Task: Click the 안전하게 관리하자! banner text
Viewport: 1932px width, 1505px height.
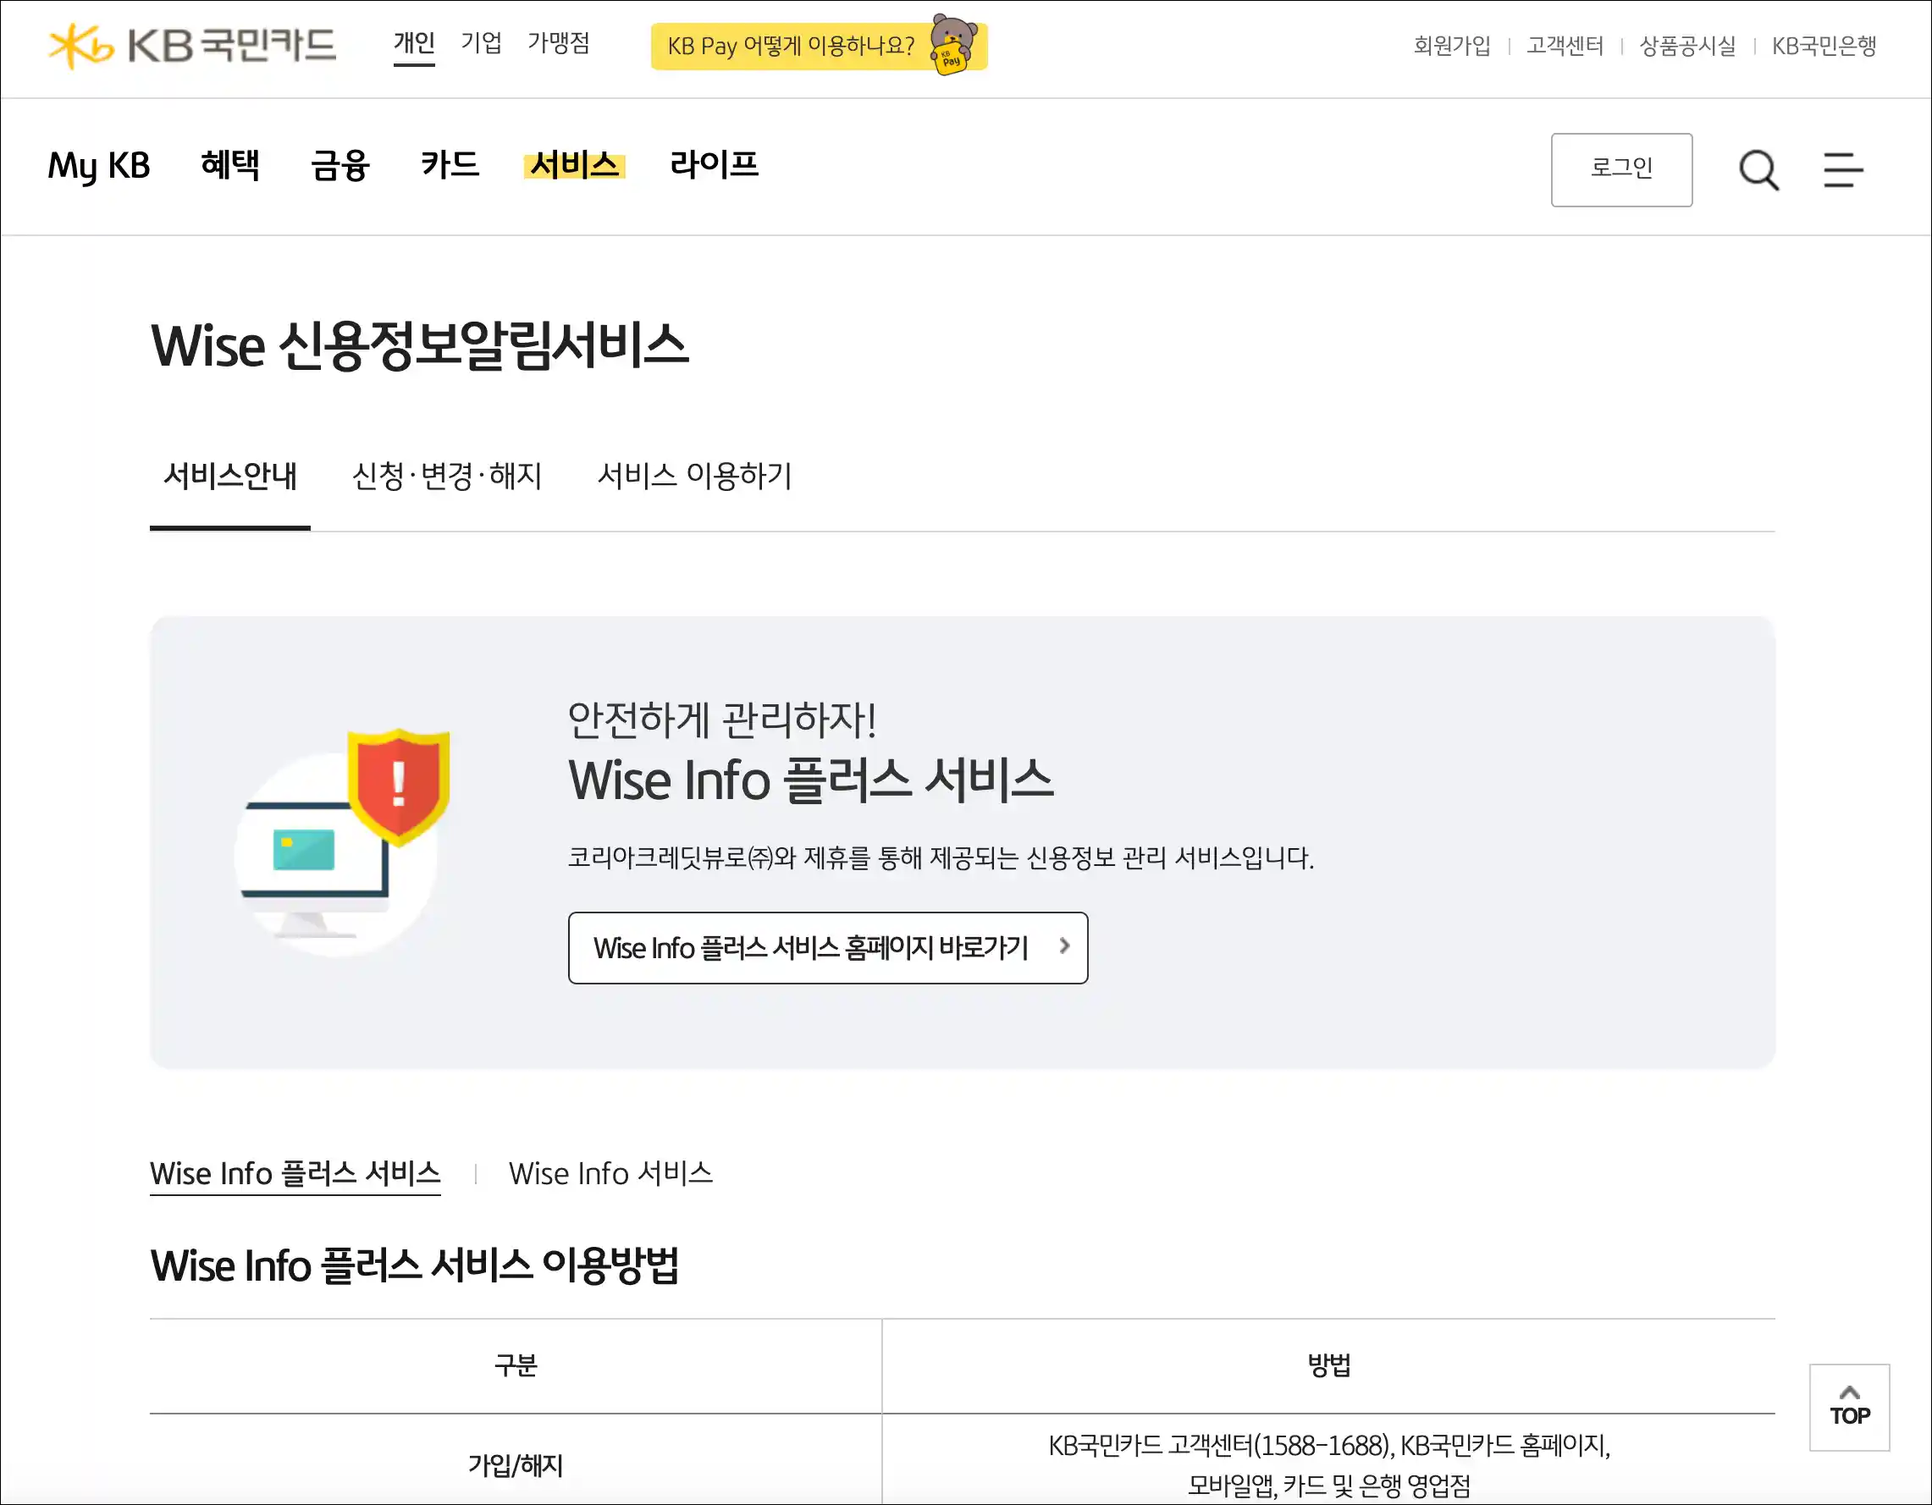Action: pos(722,719)
